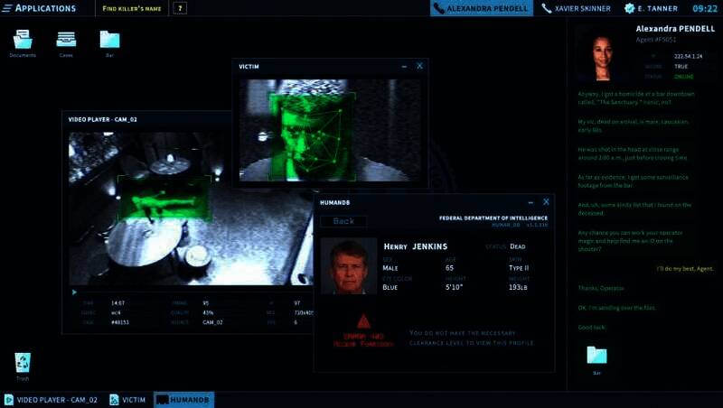Open the Bar folder on the desktop
723x408 pixels.
pyautogui.click(x=109, y=41)
